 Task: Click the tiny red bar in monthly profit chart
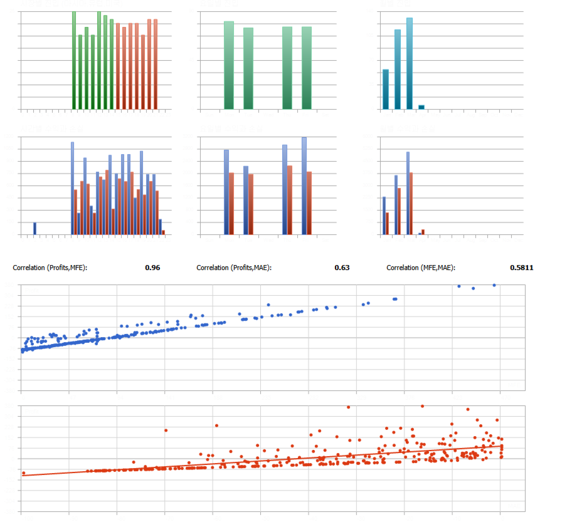click(423, 232)
